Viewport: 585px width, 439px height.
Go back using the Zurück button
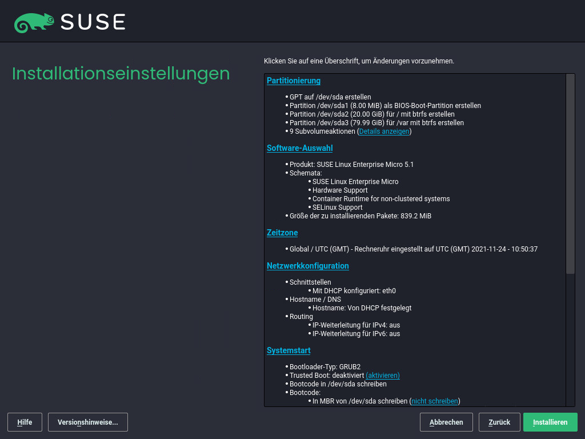[x=499, y=422]
